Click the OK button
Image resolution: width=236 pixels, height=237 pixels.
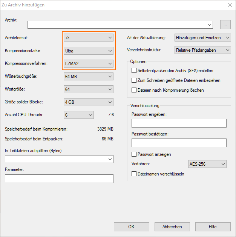(x=131, y=227)
